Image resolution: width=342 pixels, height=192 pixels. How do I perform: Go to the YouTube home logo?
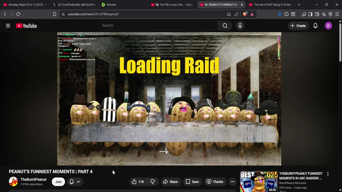pos(26,26)
